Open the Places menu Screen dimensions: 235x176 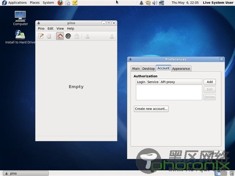click(35, 3)
